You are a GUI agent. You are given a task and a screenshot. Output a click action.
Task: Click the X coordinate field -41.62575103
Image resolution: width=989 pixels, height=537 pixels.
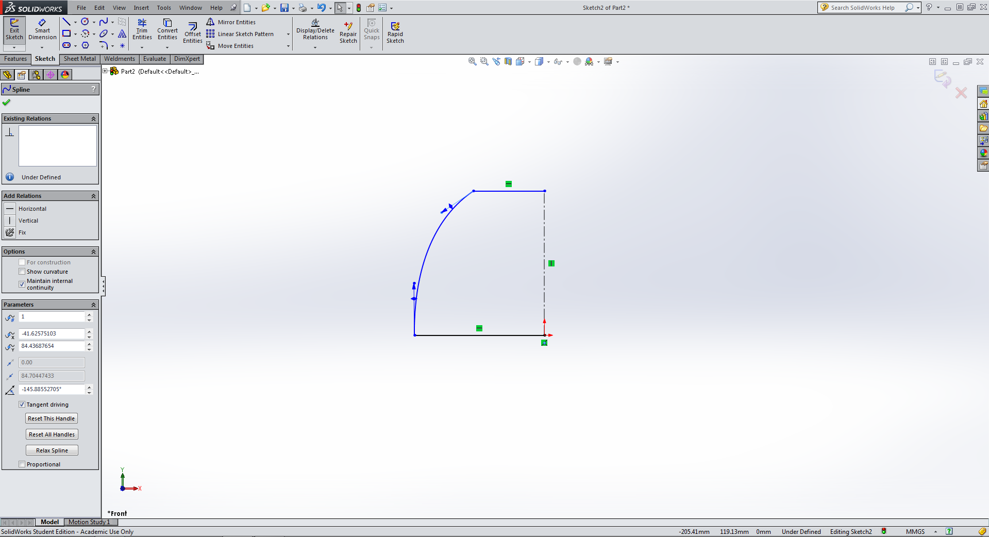pyautogui.click(x=52, y=333)
